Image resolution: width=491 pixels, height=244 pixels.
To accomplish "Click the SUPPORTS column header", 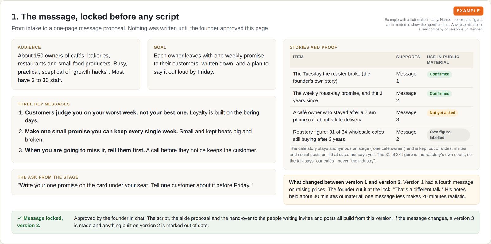I will click(x=408, y=57).
